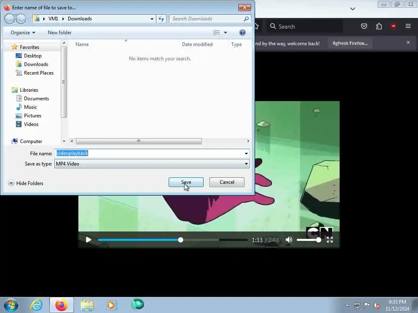The height and width of the screenshot is (313, 418).
Task: Open Videos library
Action: tap(31, 124)
